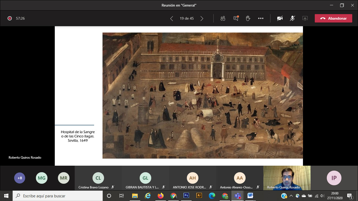The image size is (358, 201).
Task: Click the Abandonar button
Action: click(333, 18)
